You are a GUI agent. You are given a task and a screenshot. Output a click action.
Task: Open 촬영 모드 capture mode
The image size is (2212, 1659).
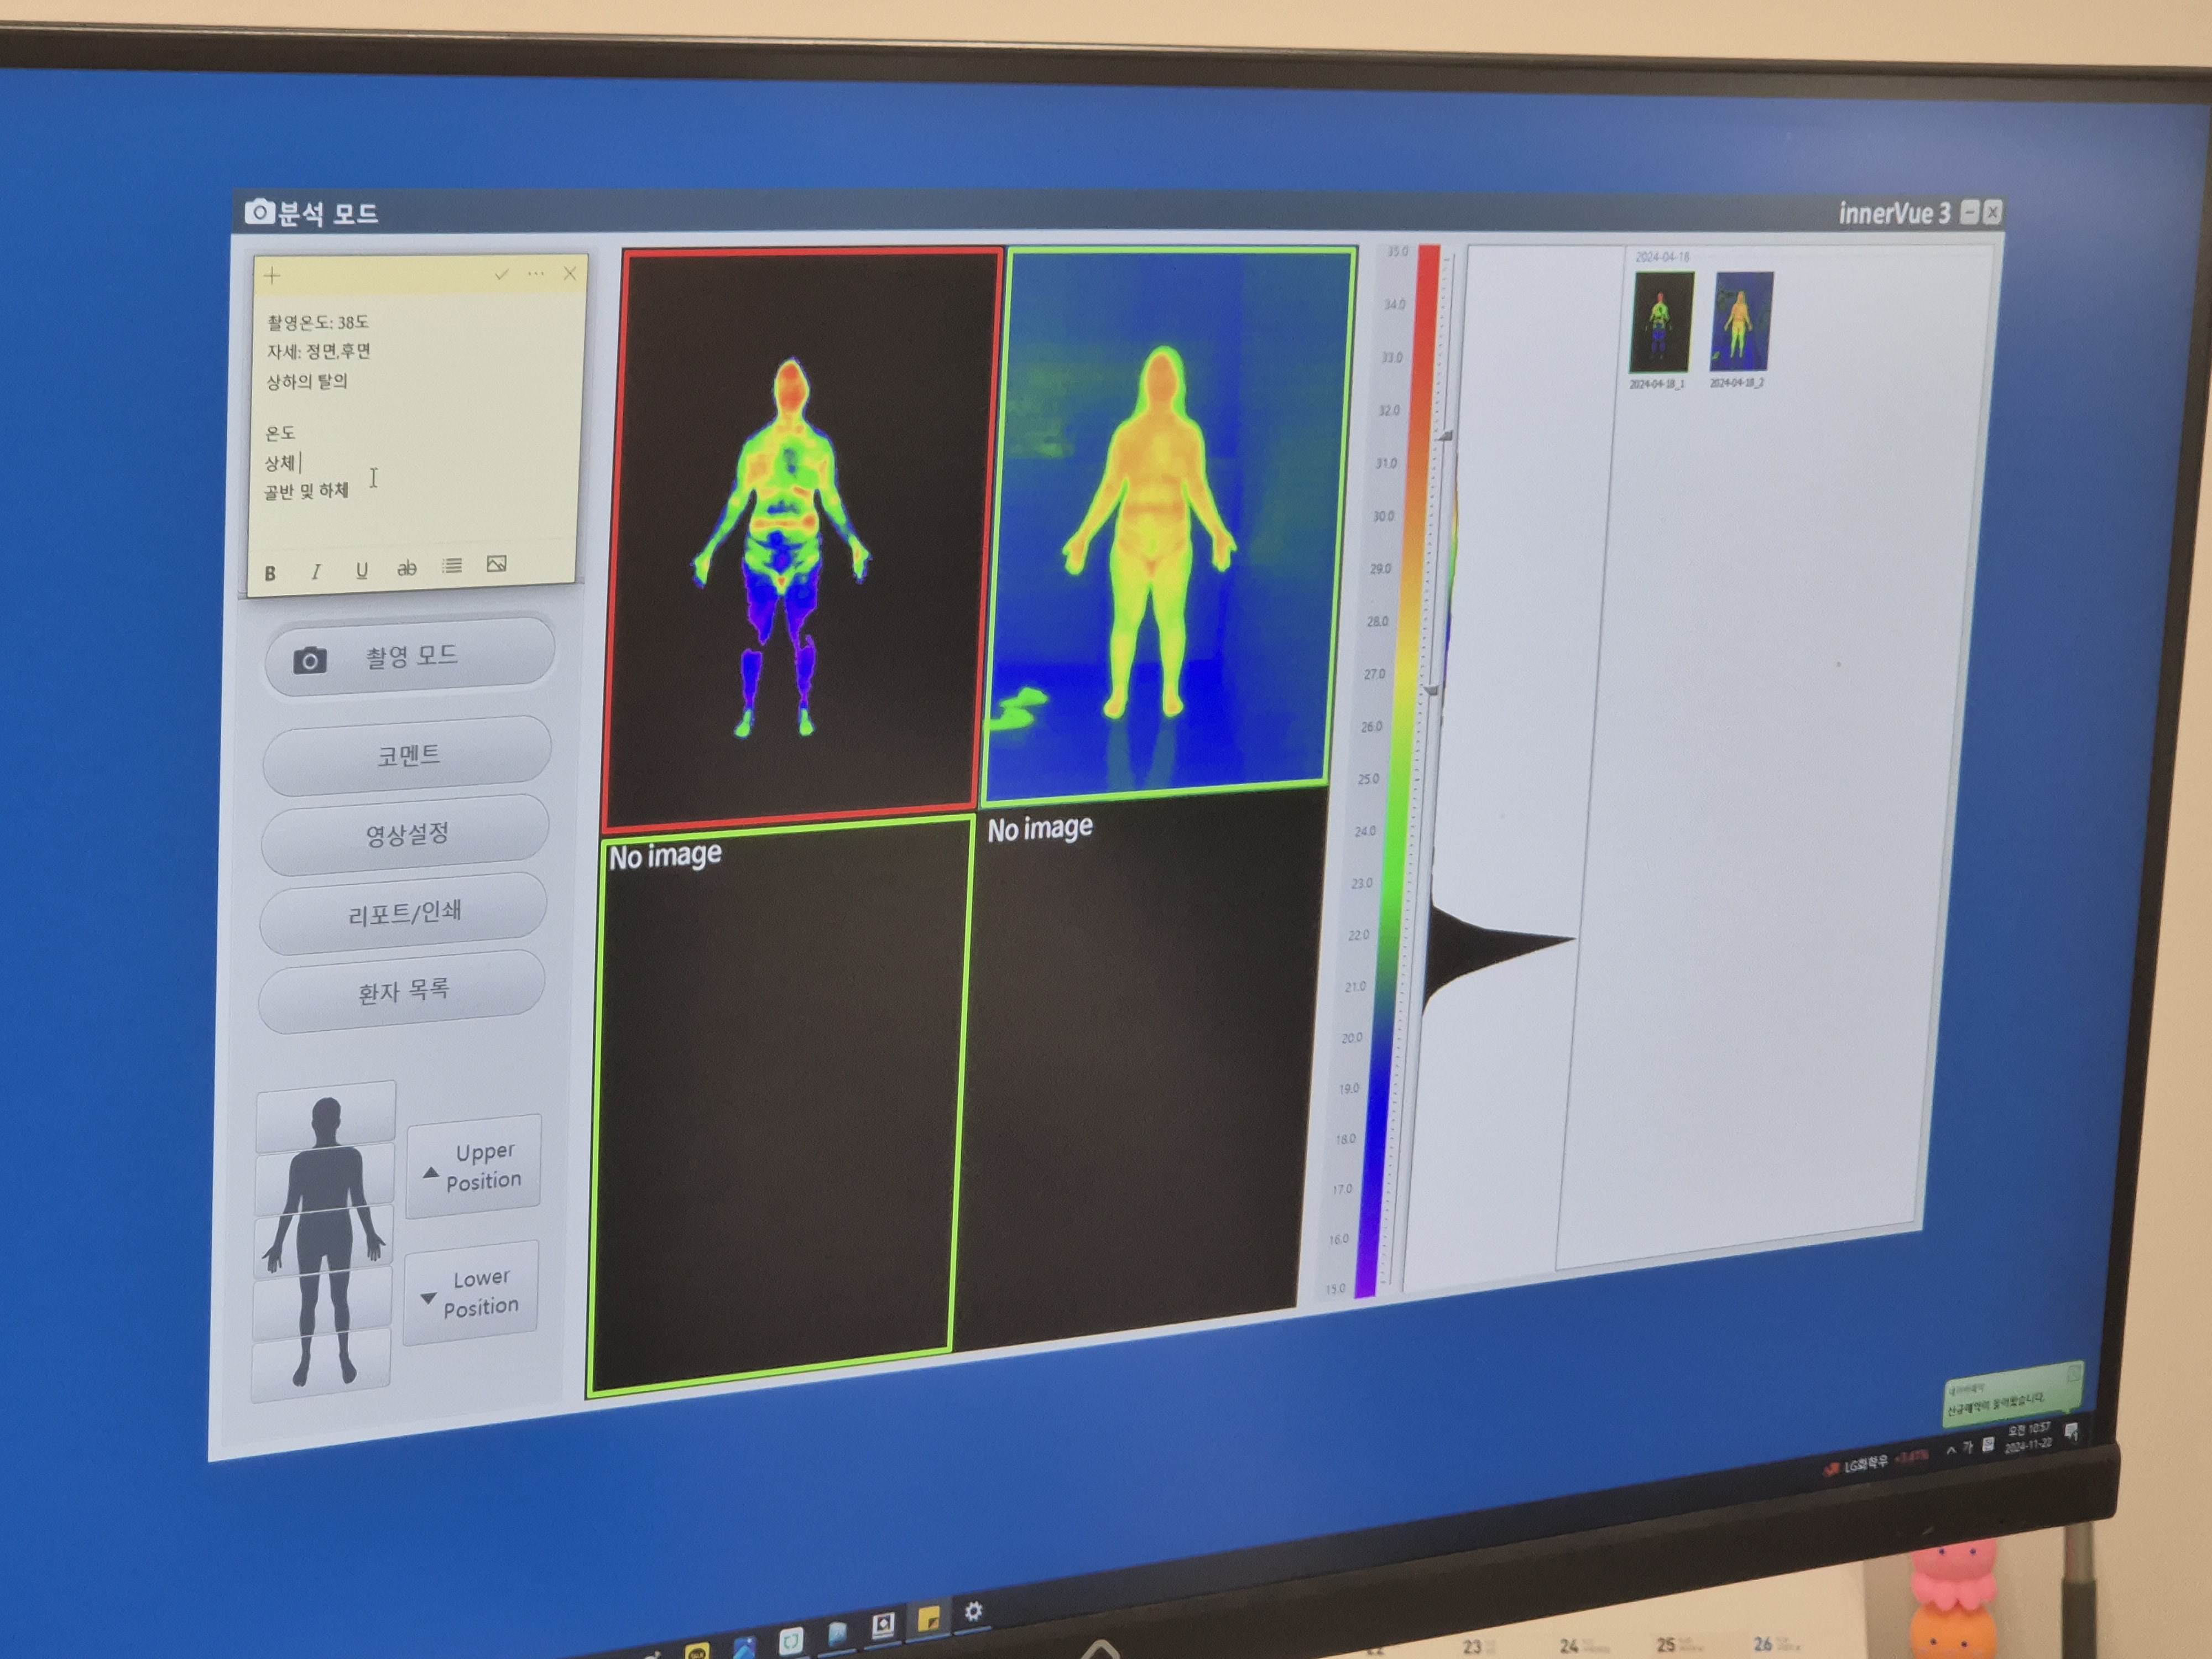point(410,656)
